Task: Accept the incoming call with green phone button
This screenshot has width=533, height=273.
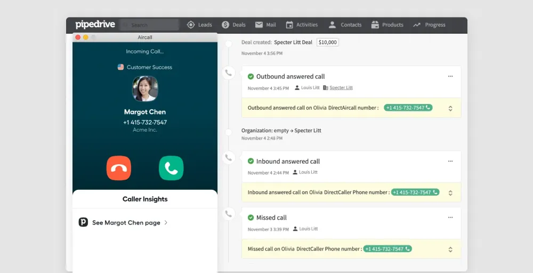Action: click(171, 168)
